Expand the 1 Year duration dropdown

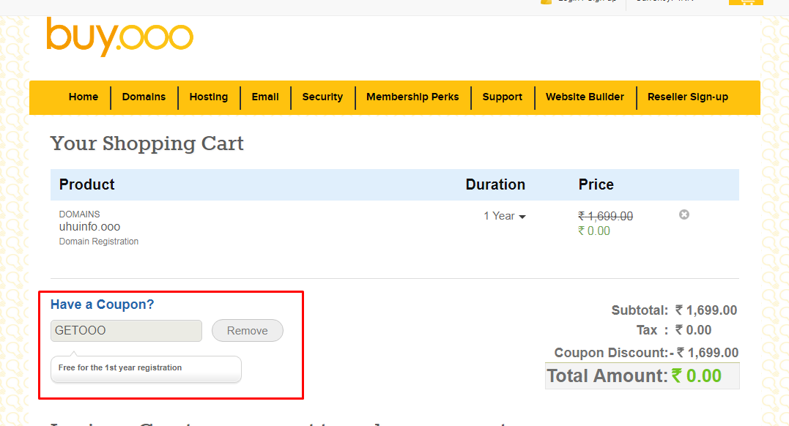[x=505, y=216]
